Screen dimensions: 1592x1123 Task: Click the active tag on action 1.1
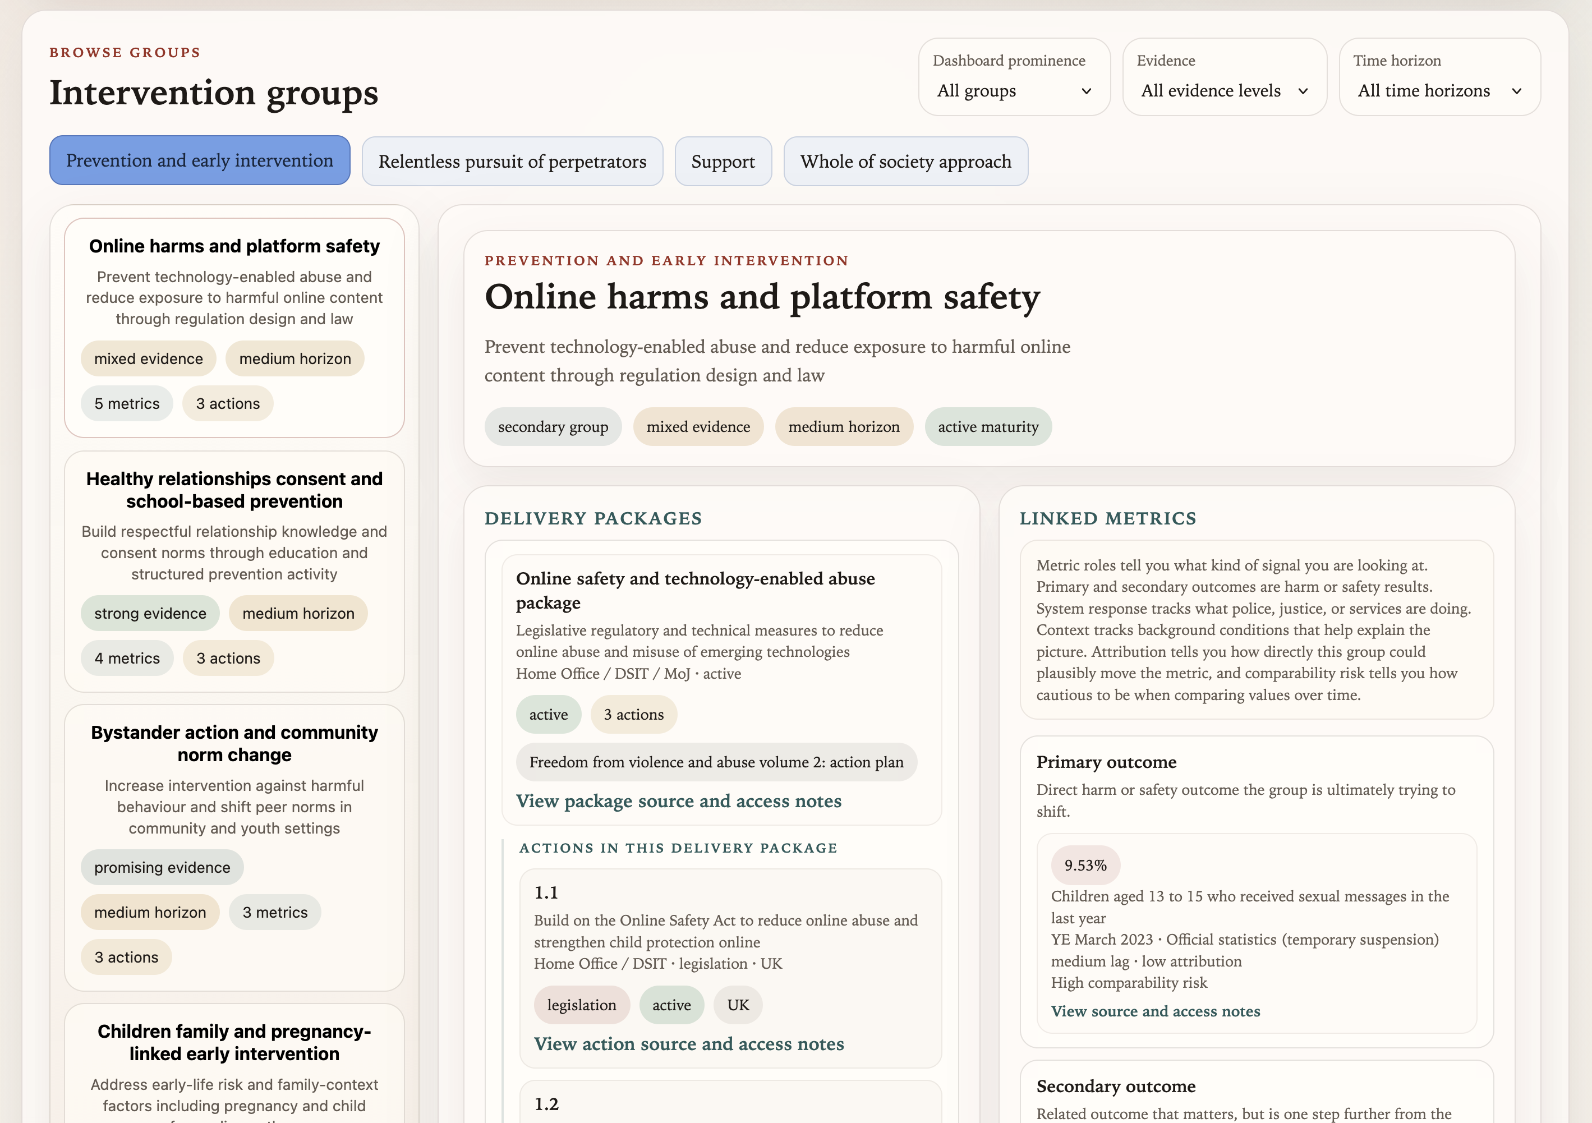pos(671,1005)
